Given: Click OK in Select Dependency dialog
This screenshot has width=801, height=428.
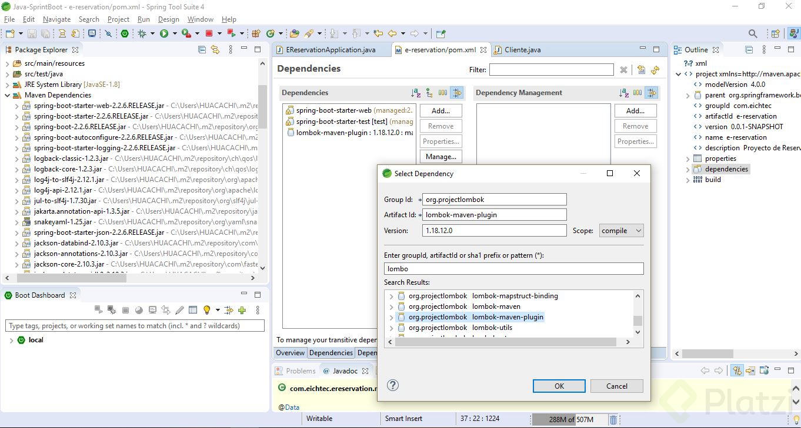Looking at the screenshot, I should (559, 386).
